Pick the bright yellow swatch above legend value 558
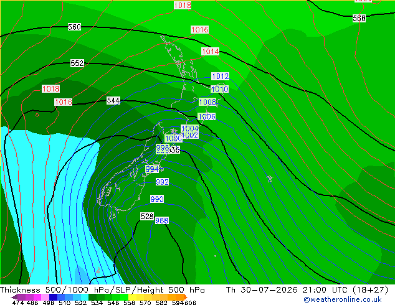The width and height of the screenshot is (395, 305). pyautogui.click(x=132, y=297)
